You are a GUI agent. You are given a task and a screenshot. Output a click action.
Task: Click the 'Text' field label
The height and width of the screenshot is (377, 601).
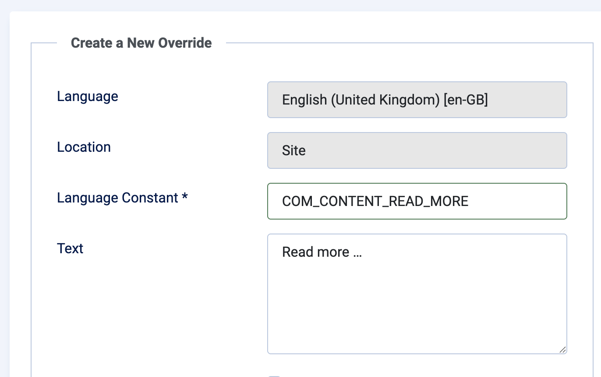point(70,248)
